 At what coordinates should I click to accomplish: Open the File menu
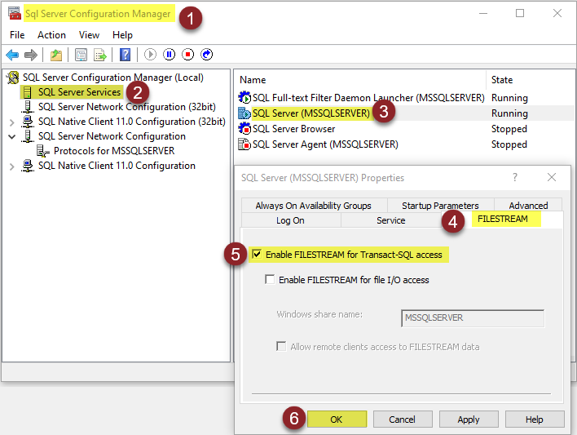click(x=17, y=35)
